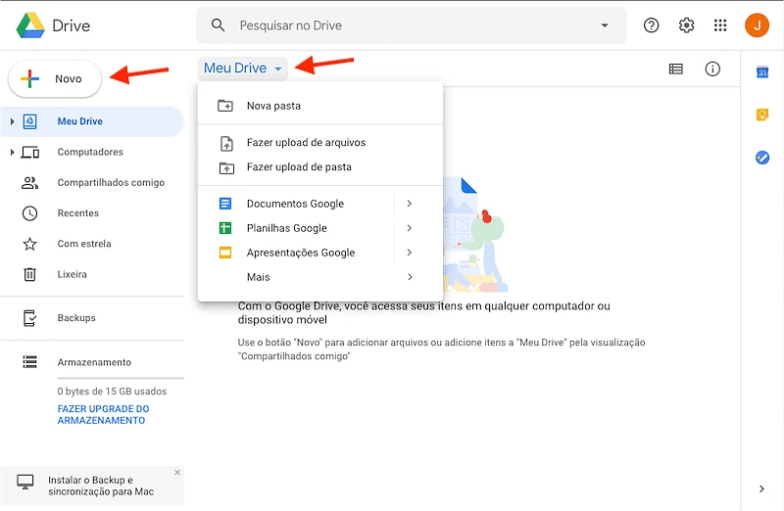Dismiss the backup install banner with X
This screenshot has height=511, width=784.
click(177, 472)
